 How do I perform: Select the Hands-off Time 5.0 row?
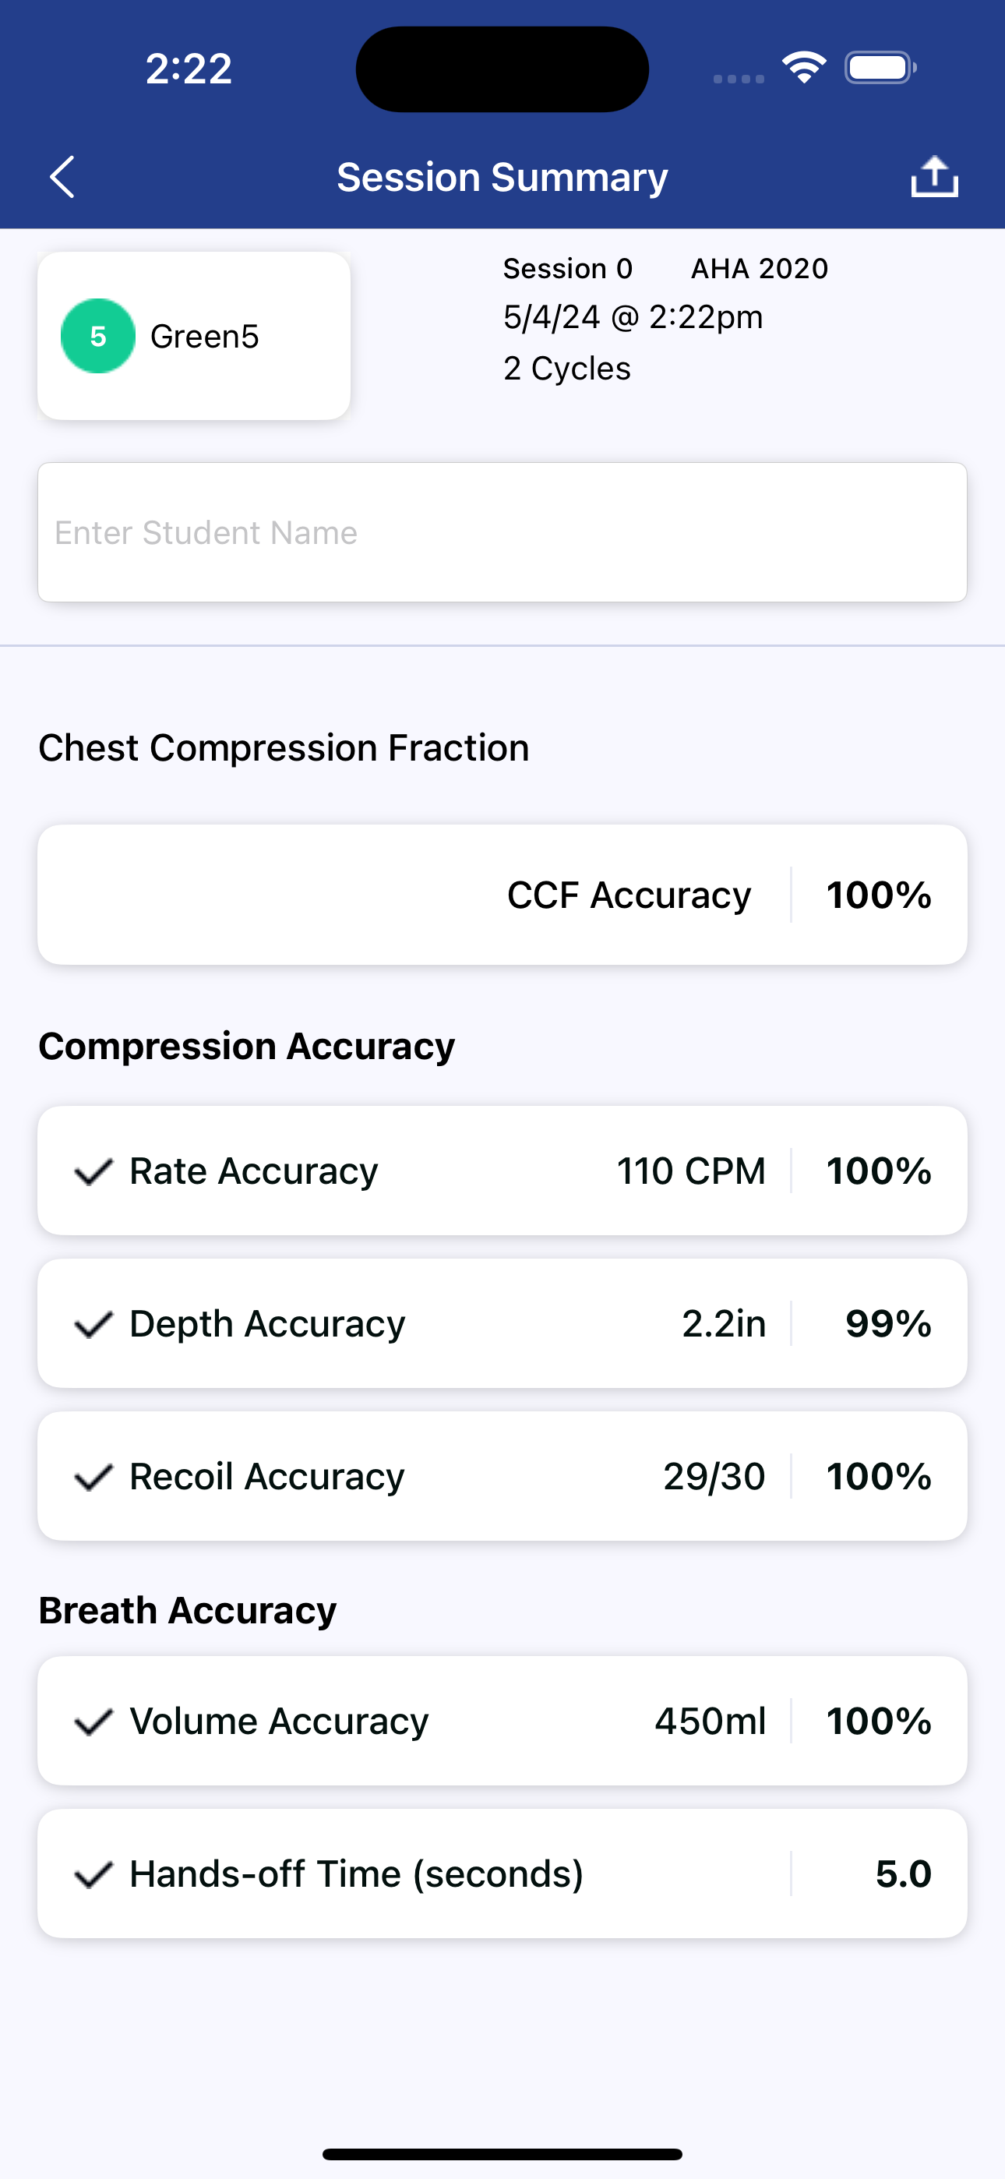click(x=503, y=1874)
